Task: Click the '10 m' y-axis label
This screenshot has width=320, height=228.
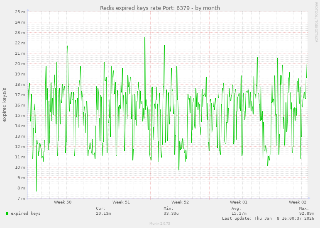Action: pos(20,167)
